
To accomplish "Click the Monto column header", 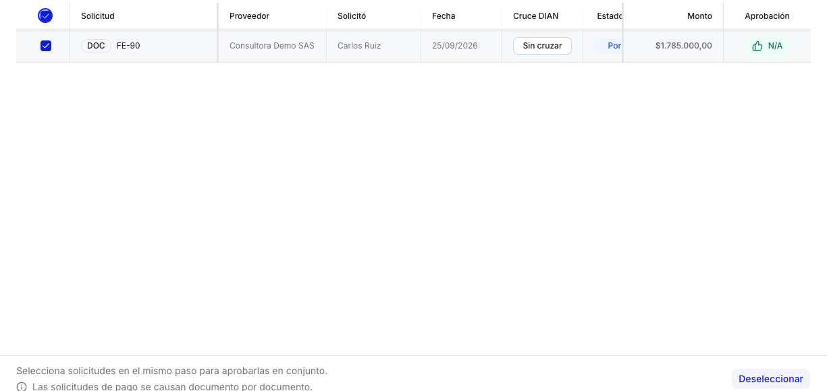I will coord(699,16).
